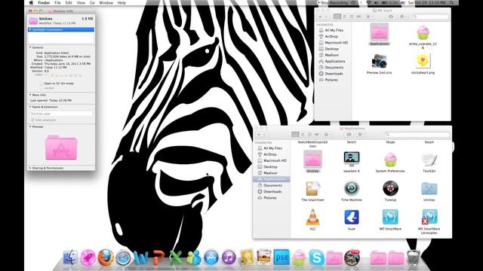Image resolution: width=483 pixels, height=271 pixels.
Task: Collapse Spotlight Comments section
Action: 30,29
